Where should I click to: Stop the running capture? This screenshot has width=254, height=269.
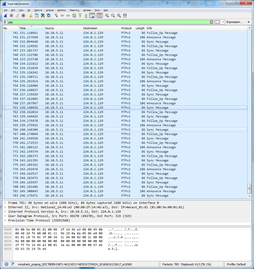point(11,16)
